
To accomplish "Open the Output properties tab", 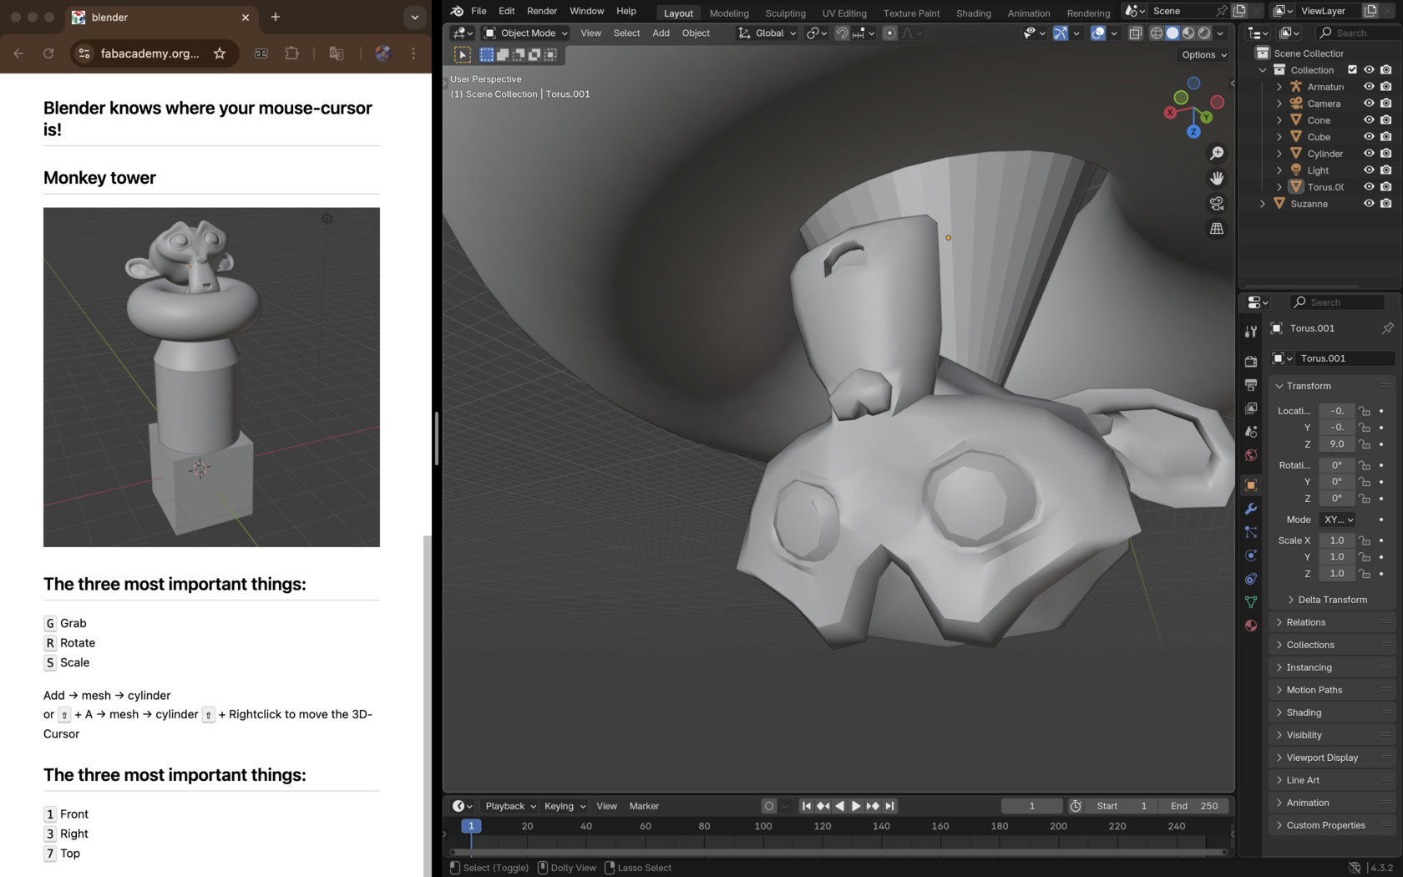I will (1250, 385).
